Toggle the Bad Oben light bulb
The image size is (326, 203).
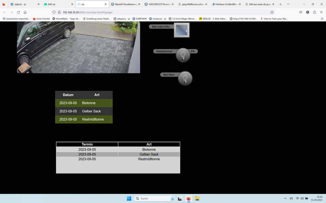[x=185, y=78]
